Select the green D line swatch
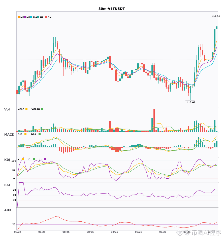 click(34, 159)
